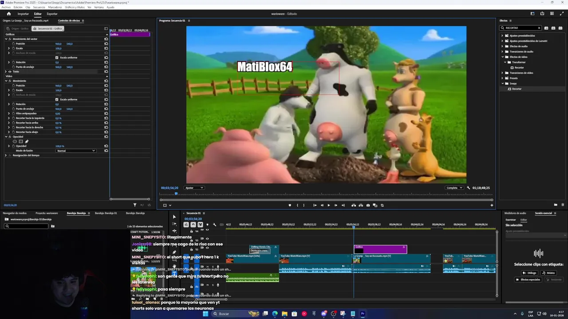Screen dimensions: 568x319
Task: Select the pen mask tool under Opacidad
Action: tap(27, 141)
